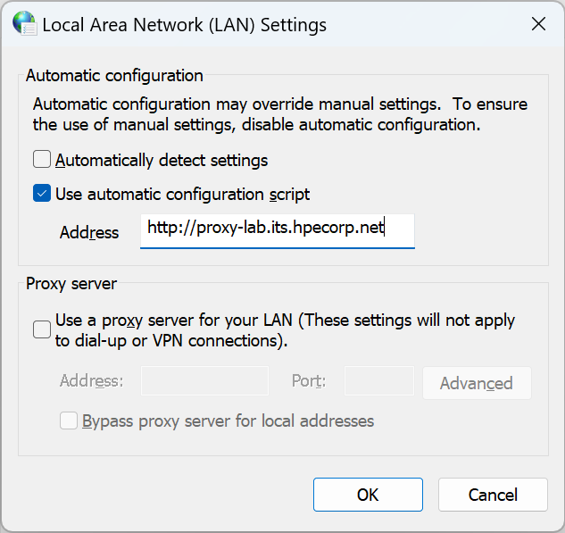Uncheck the Use automatic configuration script box
The image size is (565, 533).
42,193
